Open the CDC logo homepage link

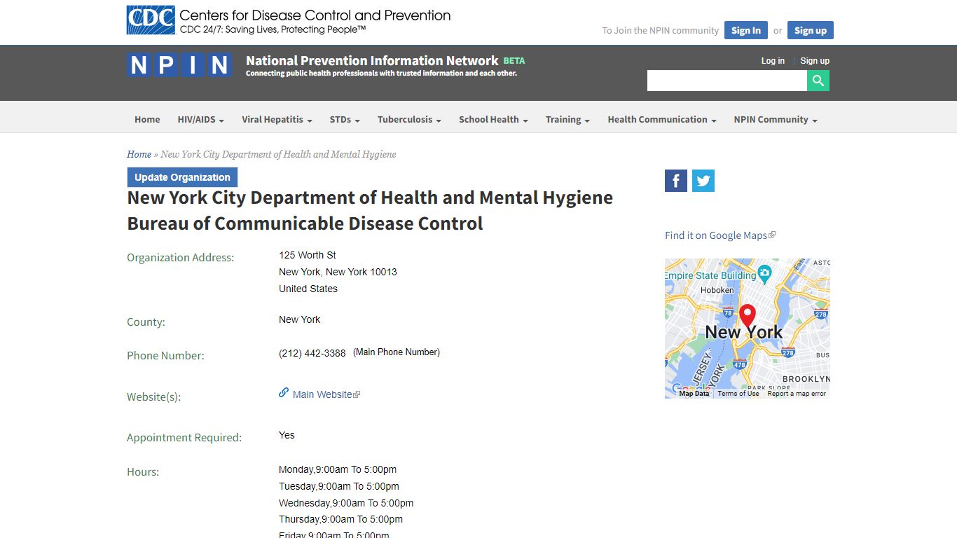[289, 20]
